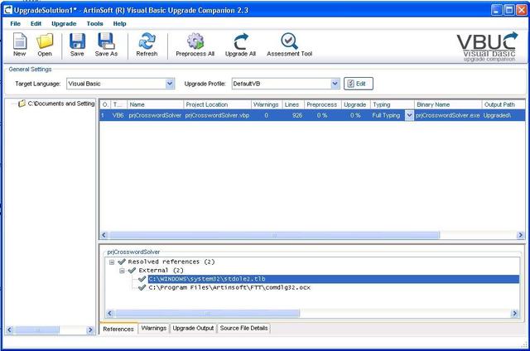Screen dimensions: 530x351
Task: Click the Upgraded\ output path cell
Action: click(x=503, y=116)
